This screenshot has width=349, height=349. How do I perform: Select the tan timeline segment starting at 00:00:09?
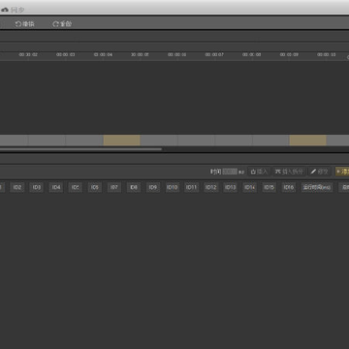point(308,141)
